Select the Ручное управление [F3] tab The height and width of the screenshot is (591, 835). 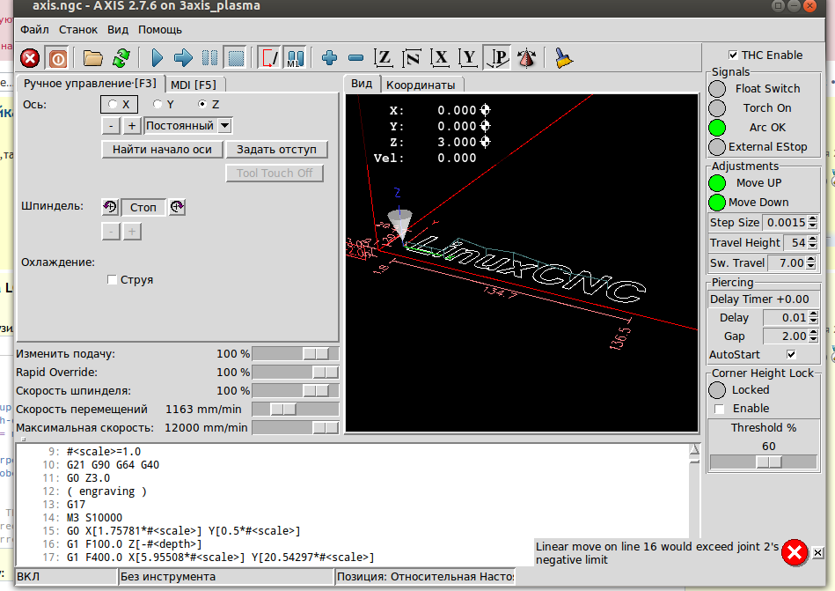click(90, 84)
